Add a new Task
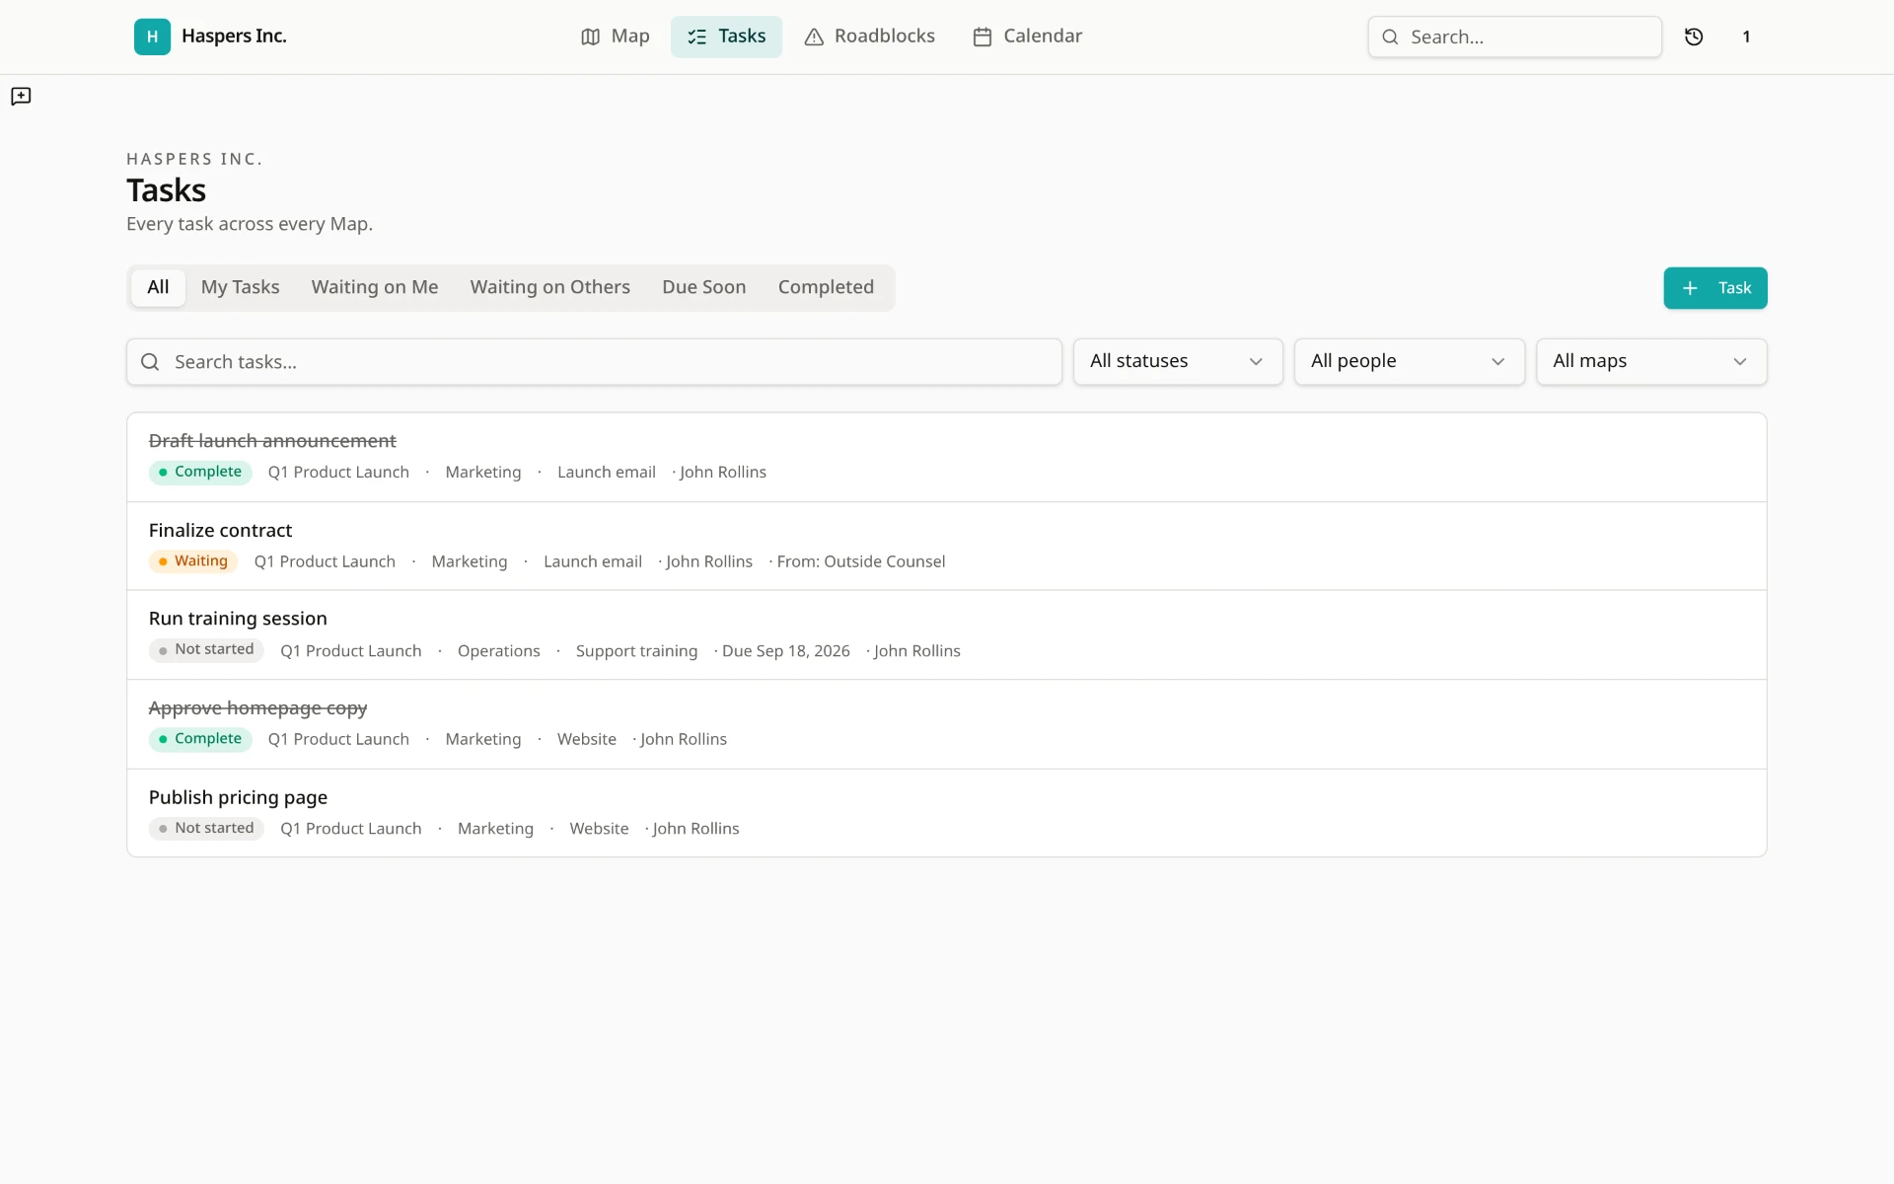1894x1184 pixels. point(1714,288)
